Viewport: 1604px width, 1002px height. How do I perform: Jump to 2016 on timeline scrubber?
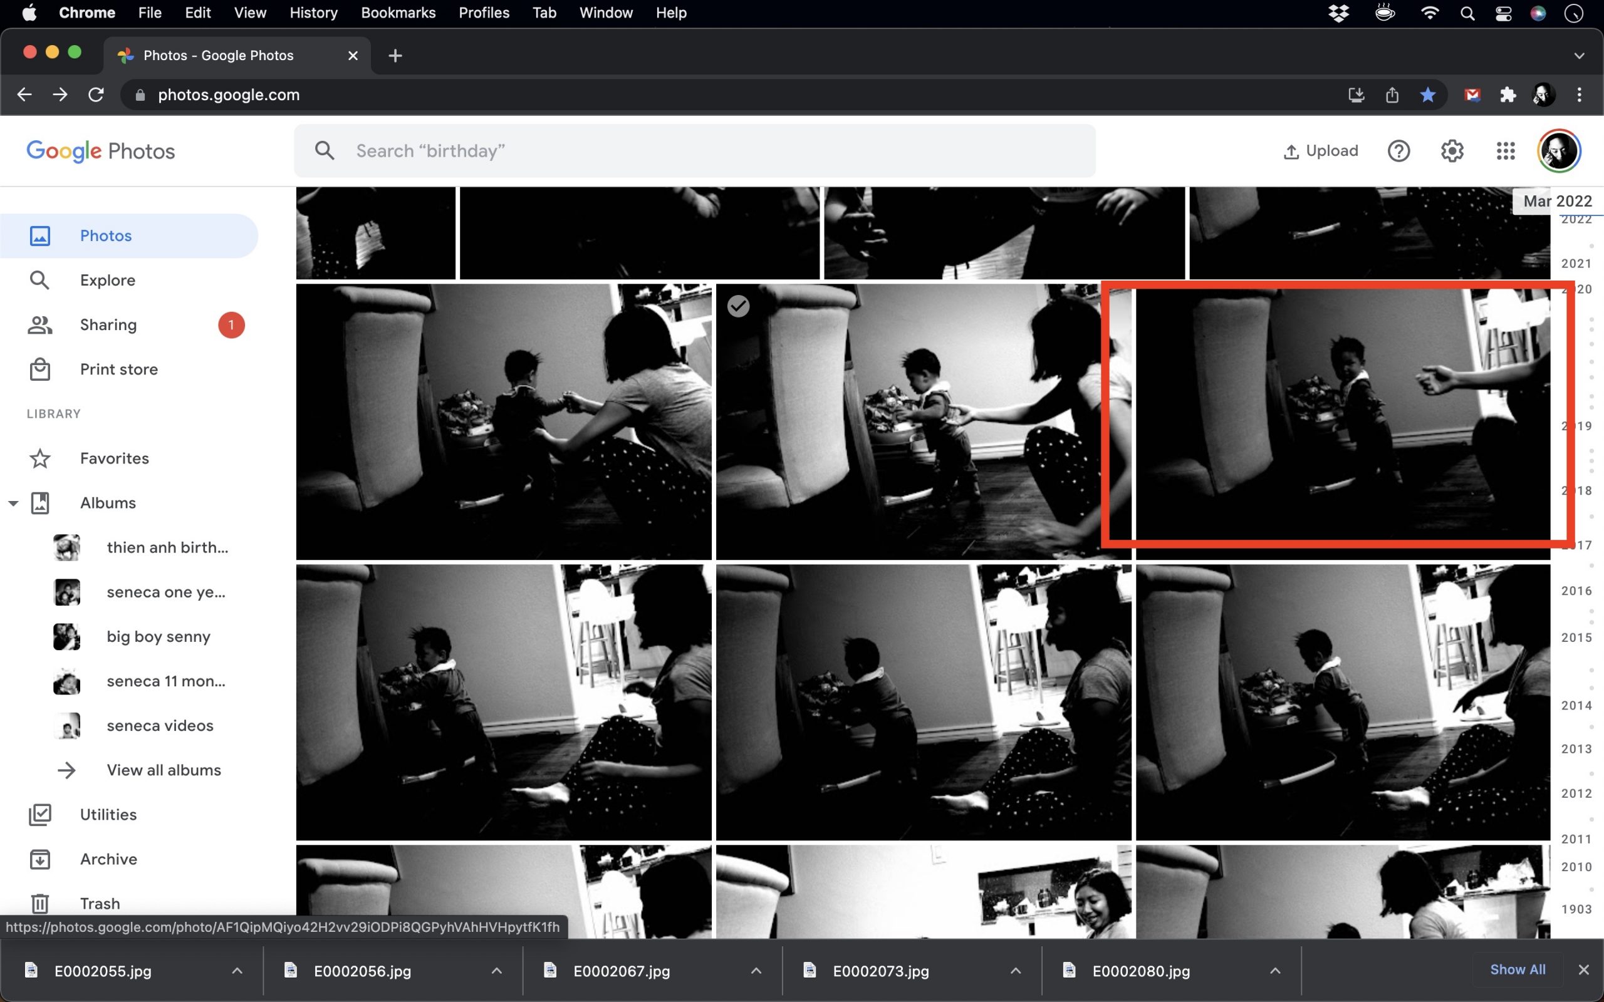click(x=1576, y=591)
